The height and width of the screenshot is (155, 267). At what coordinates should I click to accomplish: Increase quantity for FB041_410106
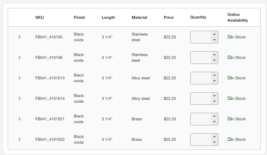coord(214,55)
